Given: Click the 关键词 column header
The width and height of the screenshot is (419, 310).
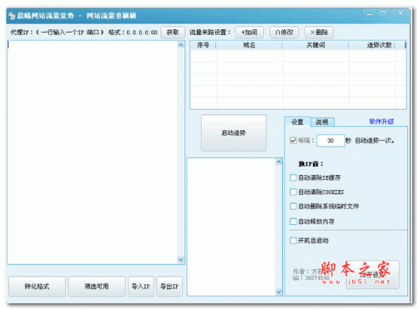Looking at the screenshot, I should click(316, 45).
